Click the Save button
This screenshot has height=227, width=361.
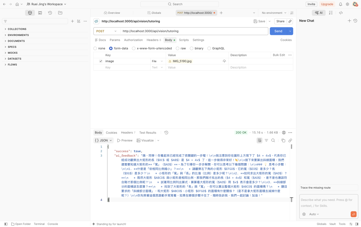[x=259, y=21]
